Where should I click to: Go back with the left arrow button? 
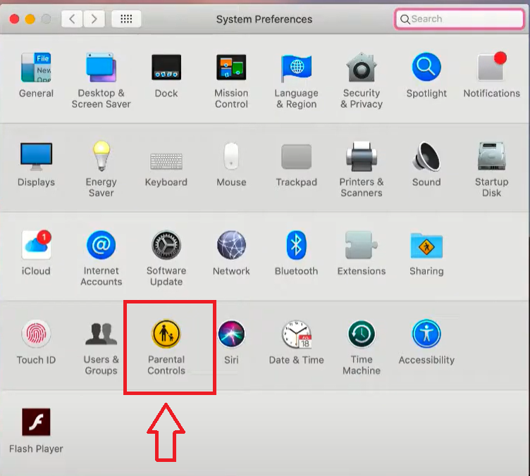coord(72,19)
